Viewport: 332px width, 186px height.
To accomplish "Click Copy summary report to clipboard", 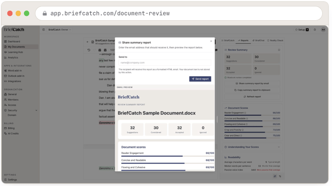I will [x=252, y=90].
